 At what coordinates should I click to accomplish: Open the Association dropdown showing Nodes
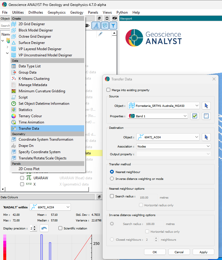pyautogui.click(x=173, y=146)
